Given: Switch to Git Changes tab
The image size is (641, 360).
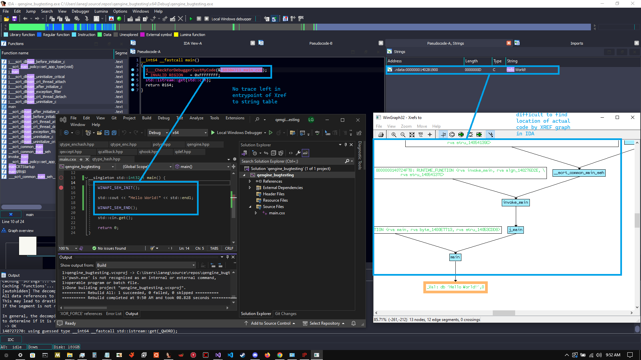Looking at the screenshot, I should point(285,314).
